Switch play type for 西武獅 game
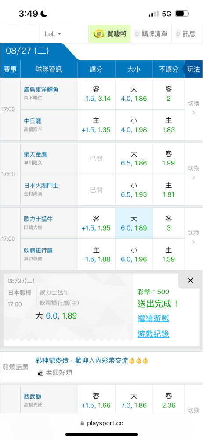 coord(193,410)
